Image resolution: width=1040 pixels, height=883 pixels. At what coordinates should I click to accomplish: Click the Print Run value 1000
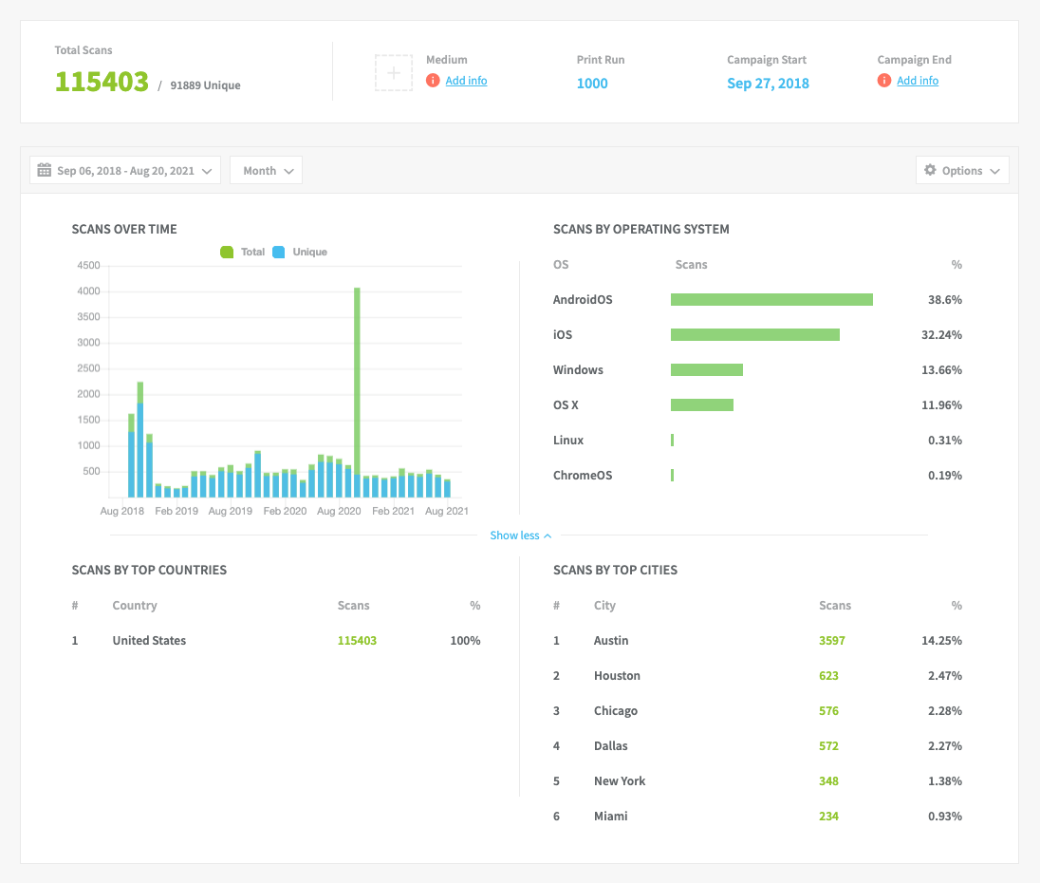pyautogui.click(x=592, y=84)
